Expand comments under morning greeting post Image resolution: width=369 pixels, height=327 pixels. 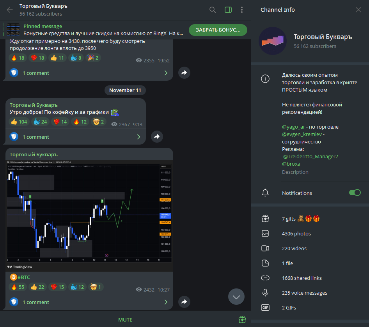pos(76,137)
